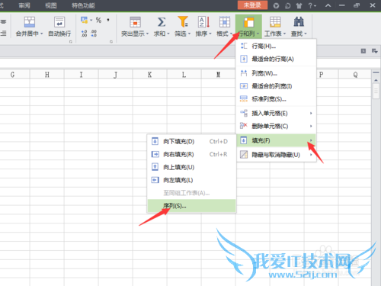Expand the Sort dropdown arrow
Viewport: 381px width, 286px height.
click(210, 34)
